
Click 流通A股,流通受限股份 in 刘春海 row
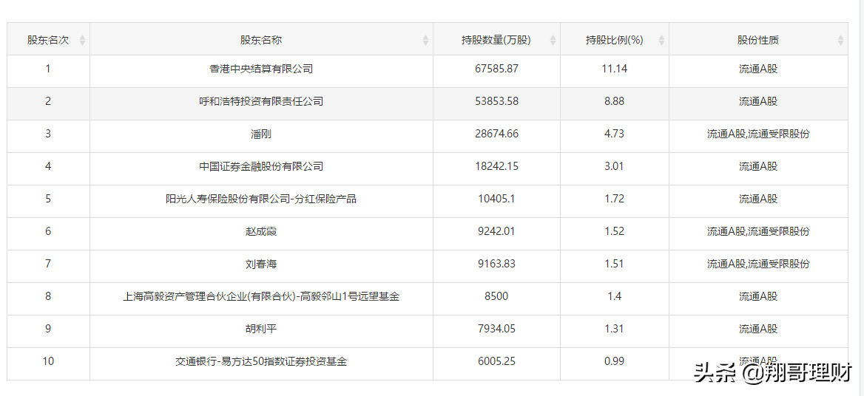pyautogui.click(x=758, y=264)
